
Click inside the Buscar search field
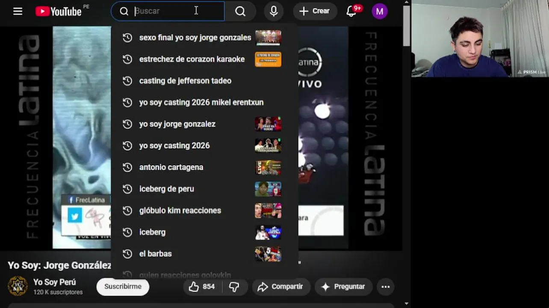point(168,11)
